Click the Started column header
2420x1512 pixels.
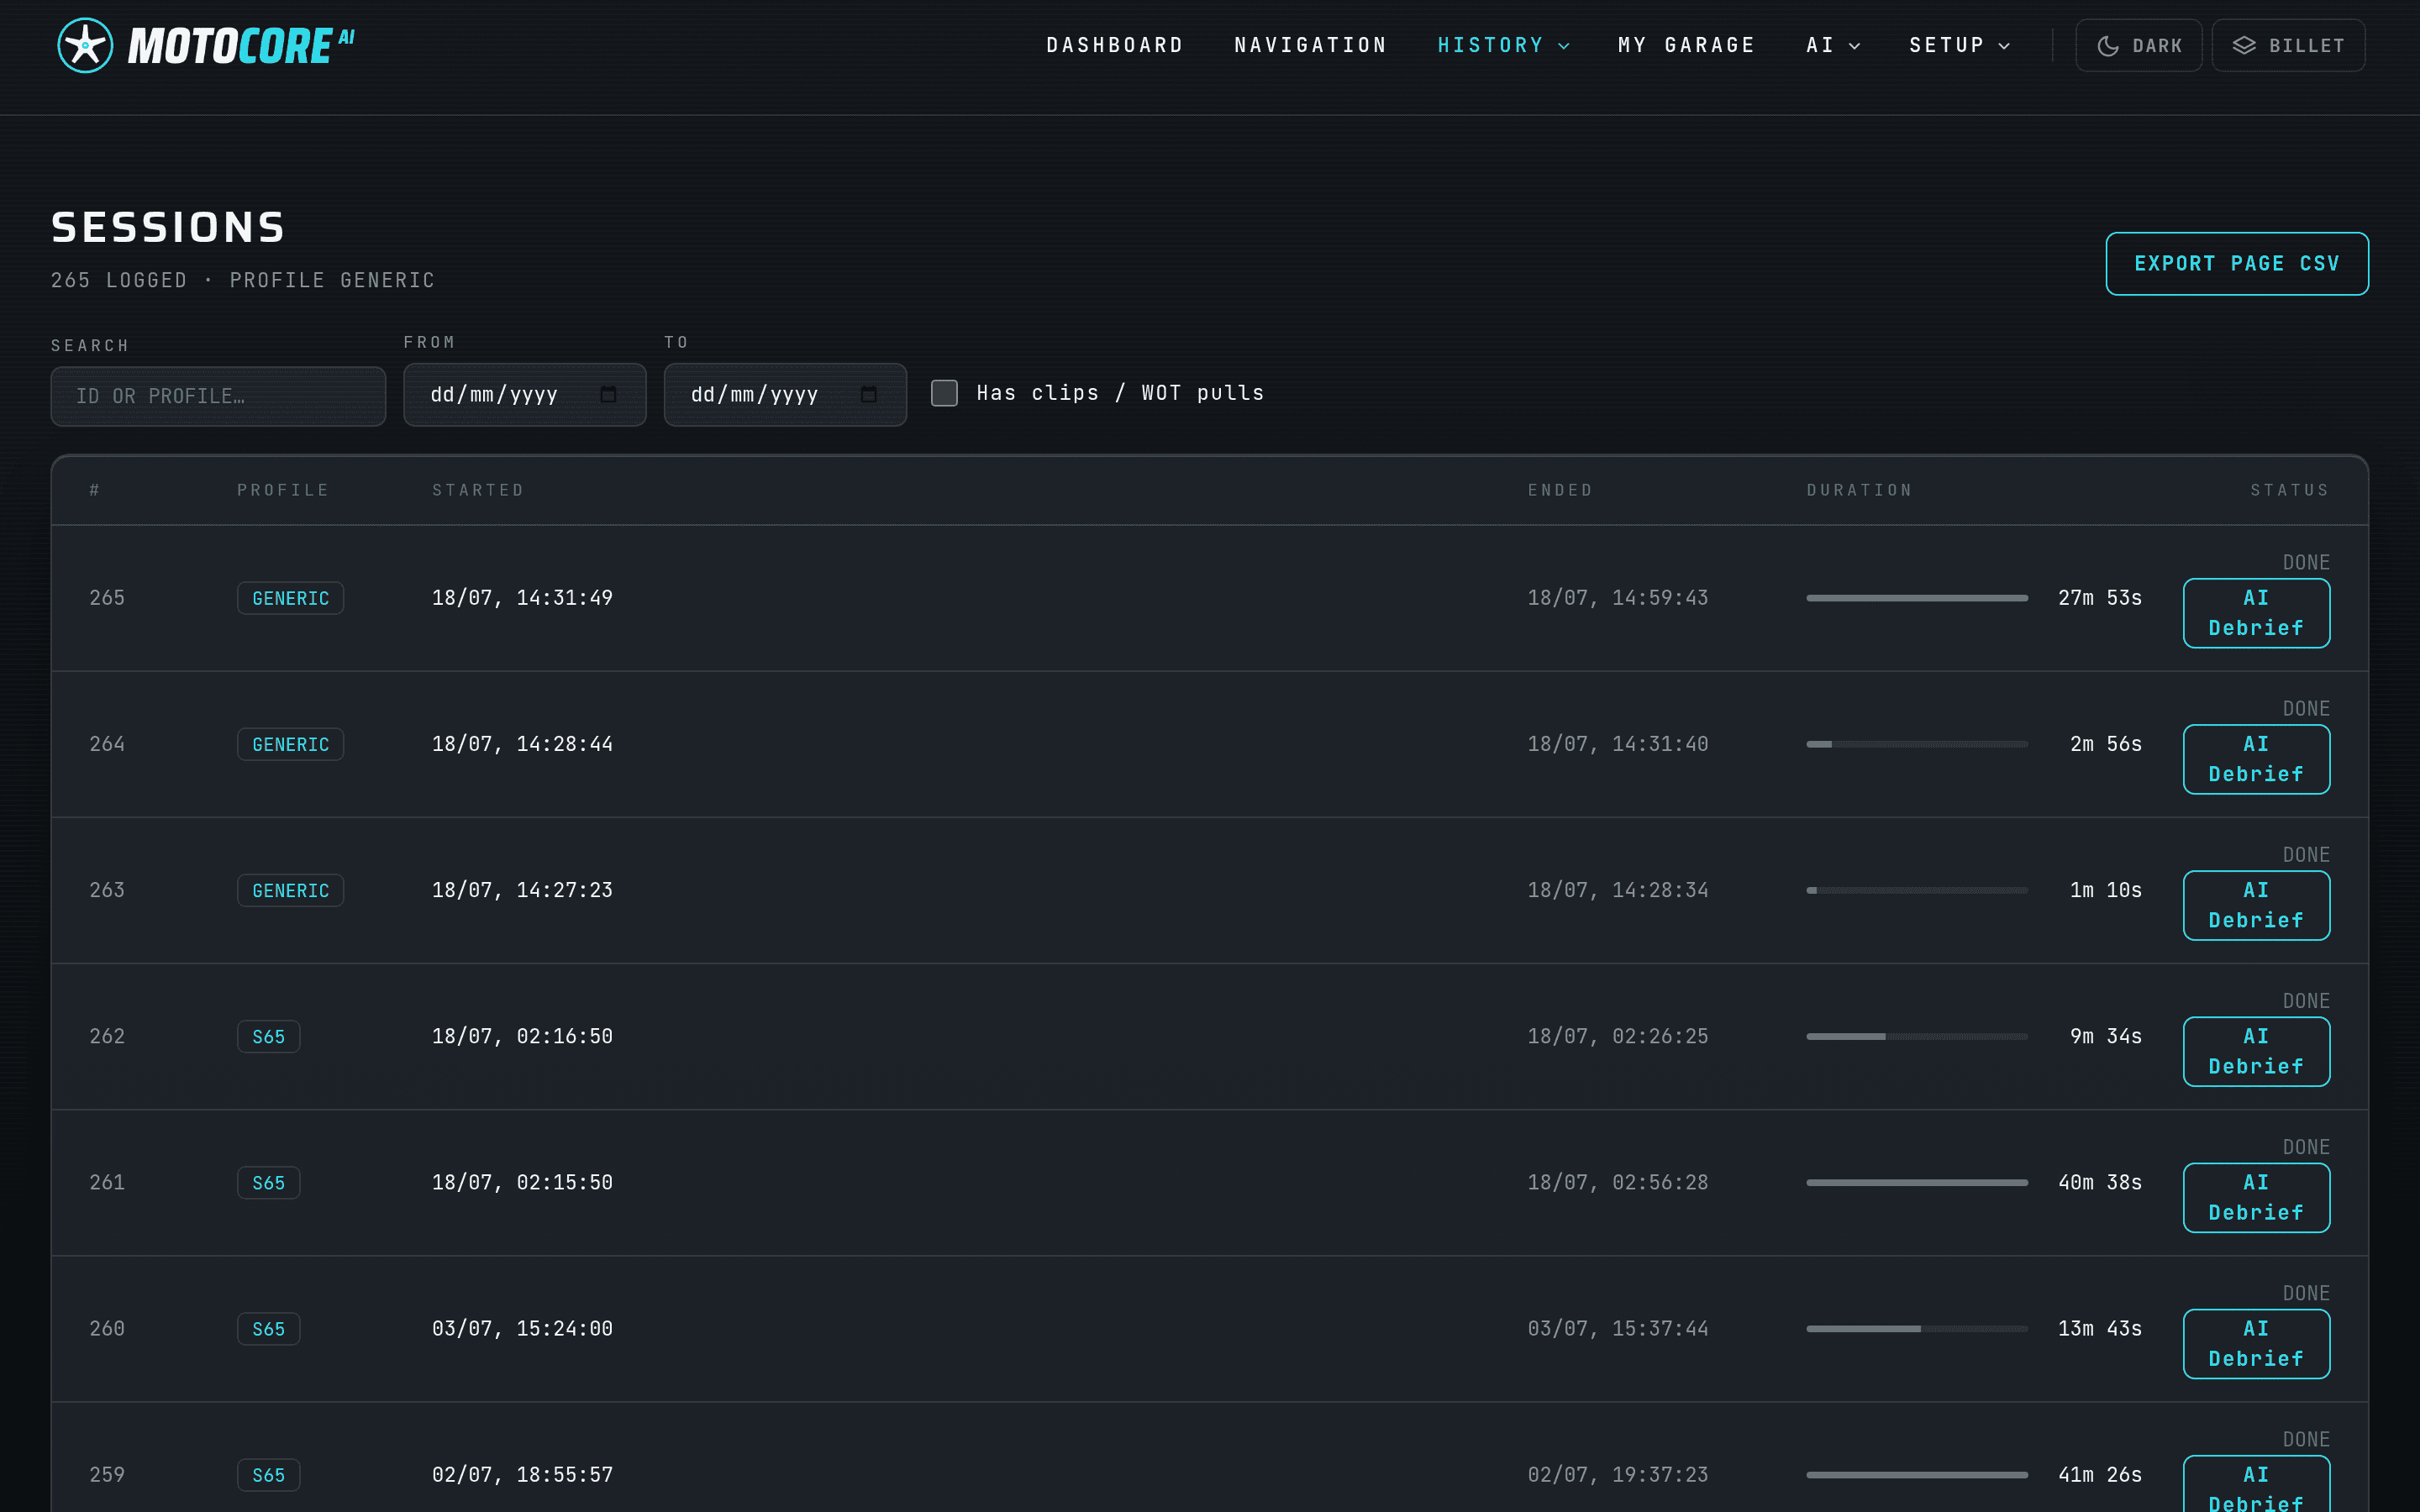478,490
